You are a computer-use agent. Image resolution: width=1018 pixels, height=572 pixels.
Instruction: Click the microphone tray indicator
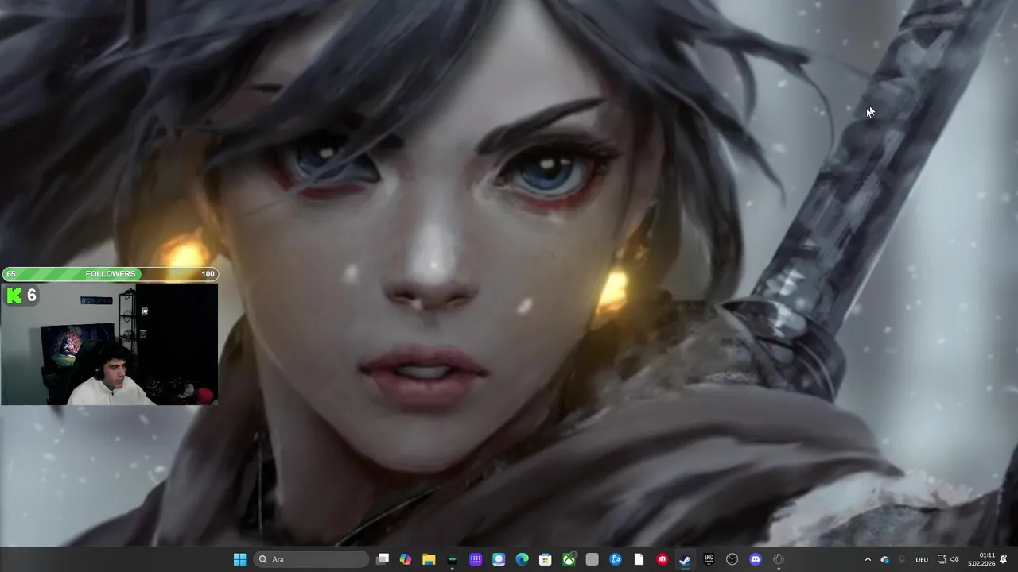tap(901, 559)
